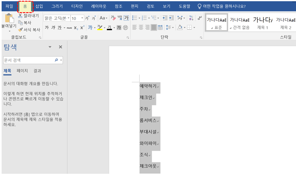Switch to 페이지 tab in navigation pane

(22, 71)
